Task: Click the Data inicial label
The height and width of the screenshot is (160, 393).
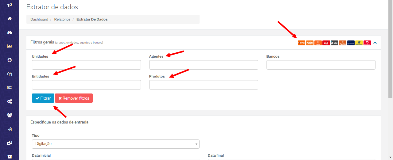Action: click(41, 155)
